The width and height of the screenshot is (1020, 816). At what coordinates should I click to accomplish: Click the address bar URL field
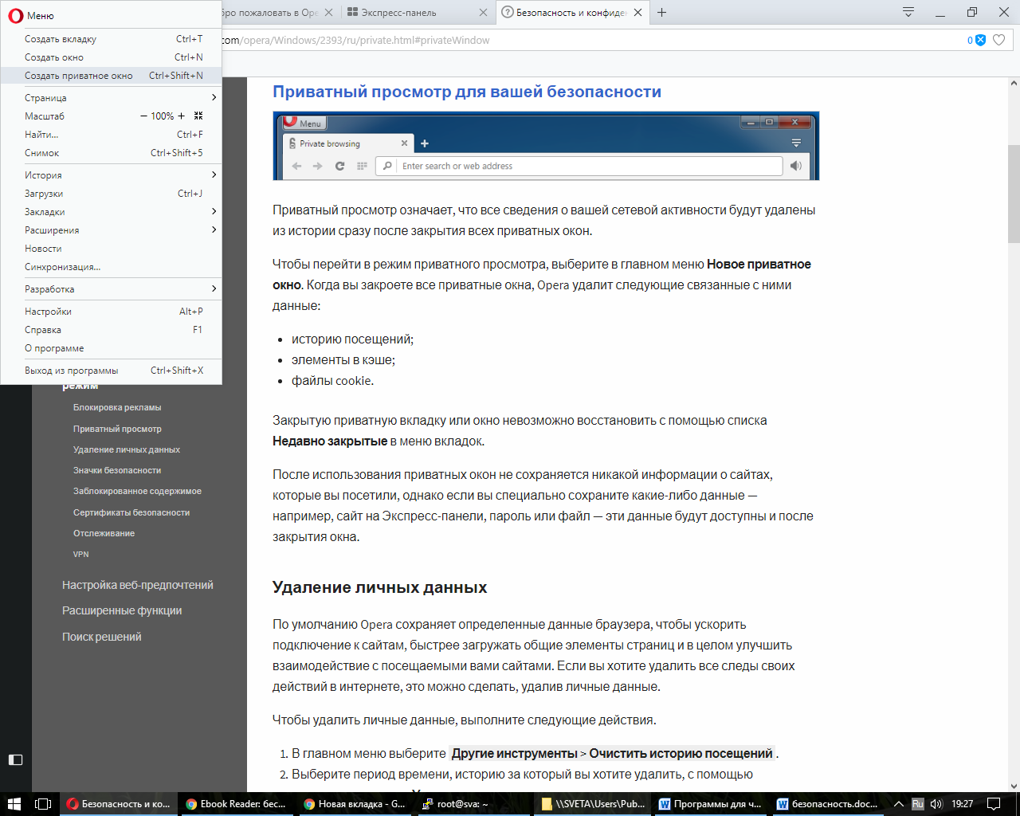[590, 40]
